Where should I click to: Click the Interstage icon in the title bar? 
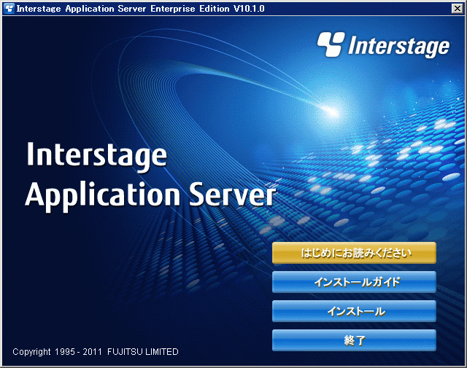(9, 9)
